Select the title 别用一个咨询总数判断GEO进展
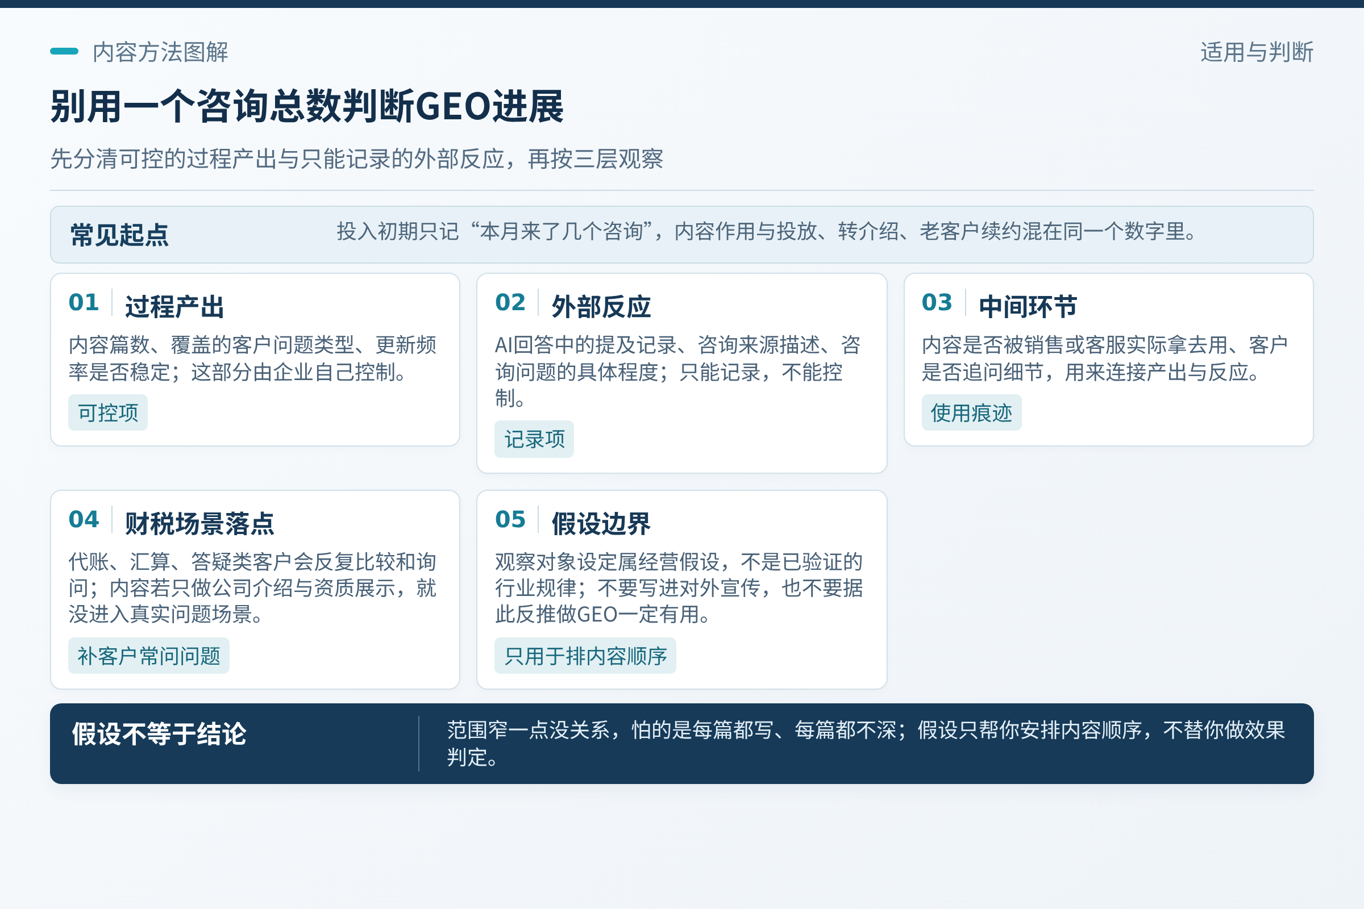Image resolution: width=1364 pixels, height=909 pixels. (307, 107)
